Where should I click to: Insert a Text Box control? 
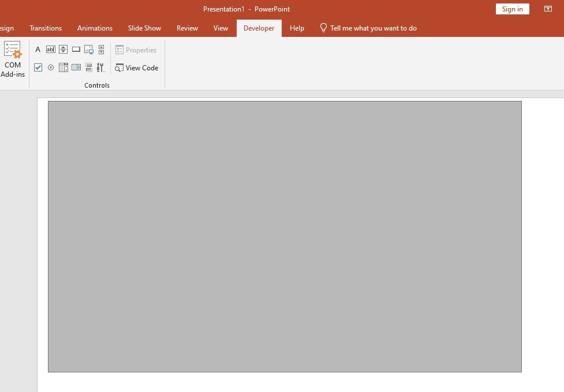pos(51,50)
